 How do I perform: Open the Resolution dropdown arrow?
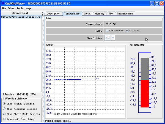(x=113, y=38)
